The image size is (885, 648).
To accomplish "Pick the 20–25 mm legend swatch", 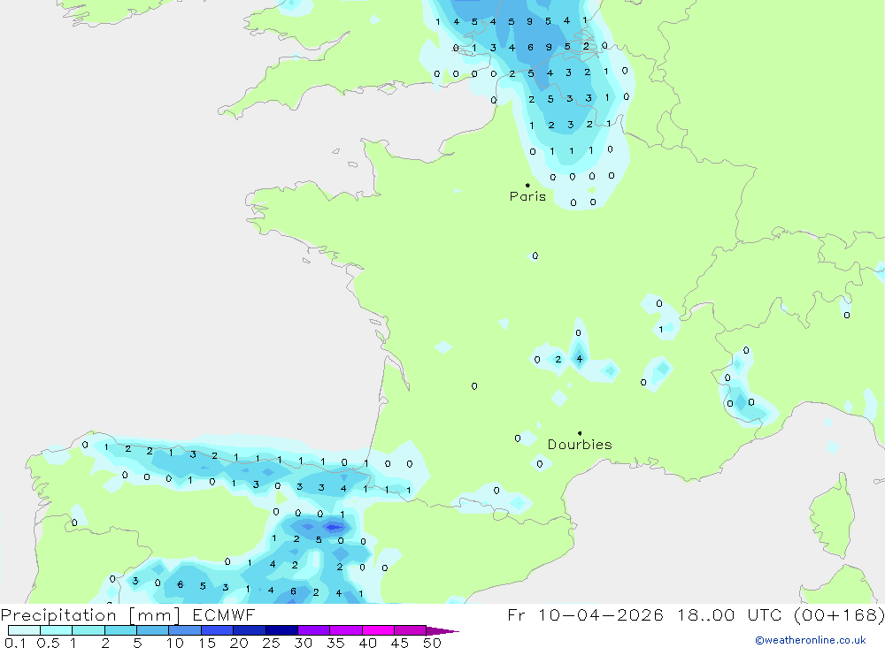I will coord(250,630).
